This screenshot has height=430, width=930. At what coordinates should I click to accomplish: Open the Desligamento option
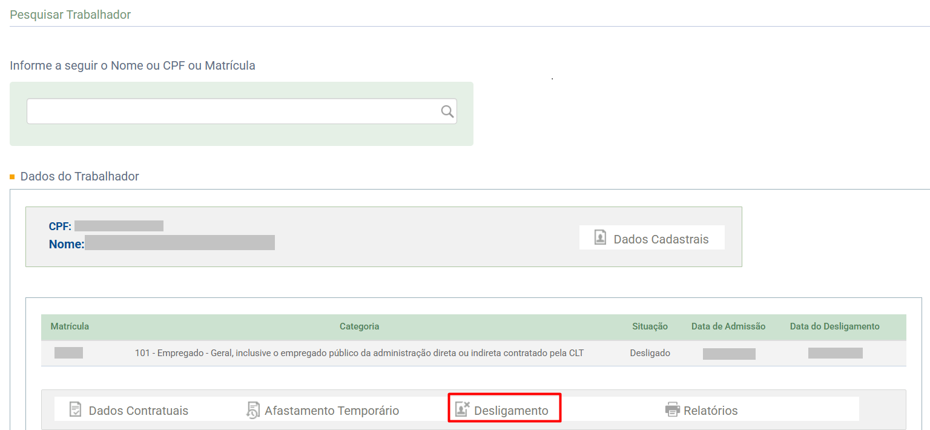[504, 408]
